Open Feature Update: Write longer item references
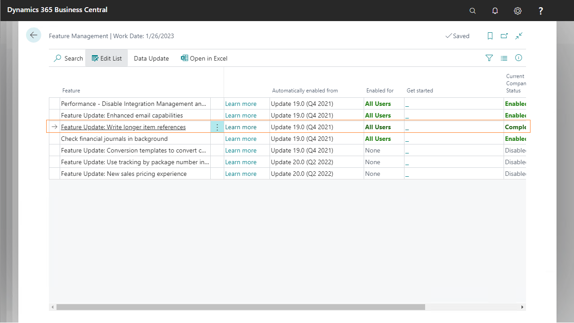The image size is (574, 323). [123, 127]
